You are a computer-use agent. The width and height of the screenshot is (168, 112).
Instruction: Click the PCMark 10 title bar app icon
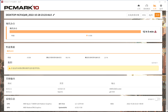(x=2, y=2)
